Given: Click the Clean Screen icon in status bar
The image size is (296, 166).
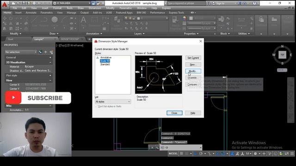Looking at the screenshot, I should tap(287, 154).
